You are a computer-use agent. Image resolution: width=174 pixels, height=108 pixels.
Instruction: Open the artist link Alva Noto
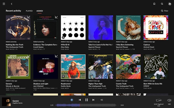(x=65, y=47)
